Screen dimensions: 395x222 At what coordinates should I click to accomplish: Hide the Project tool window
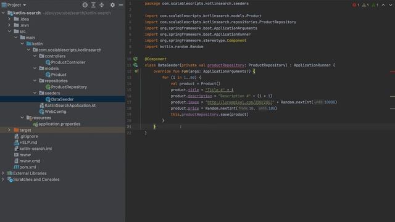pos(121,5)
